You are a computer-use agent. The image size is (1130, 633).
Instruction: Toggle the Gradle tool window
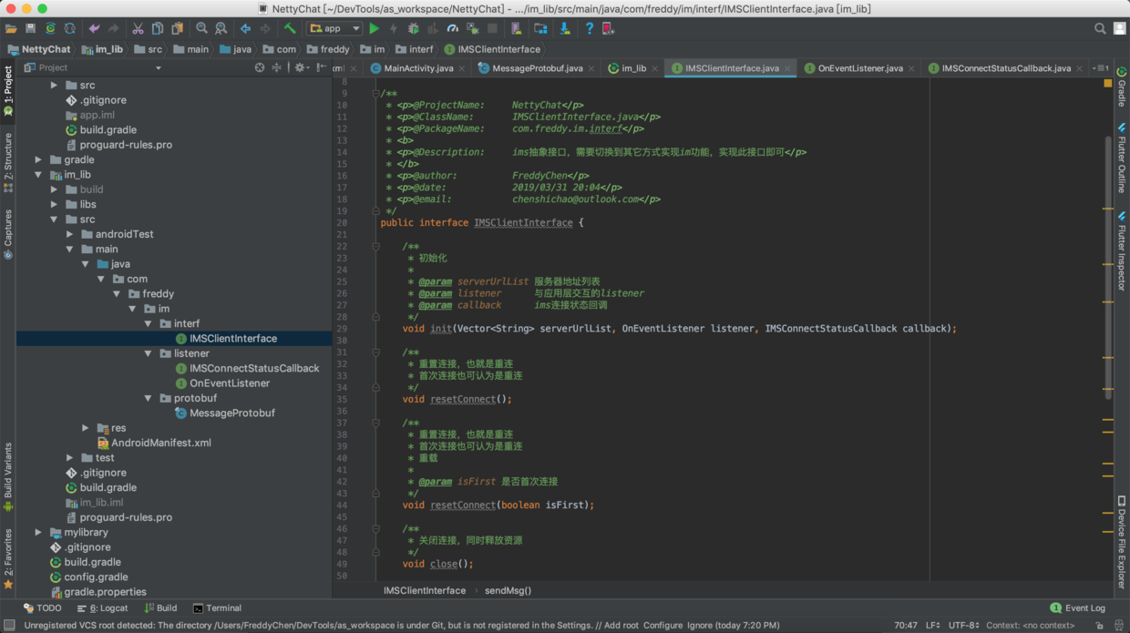[1122, 91]
